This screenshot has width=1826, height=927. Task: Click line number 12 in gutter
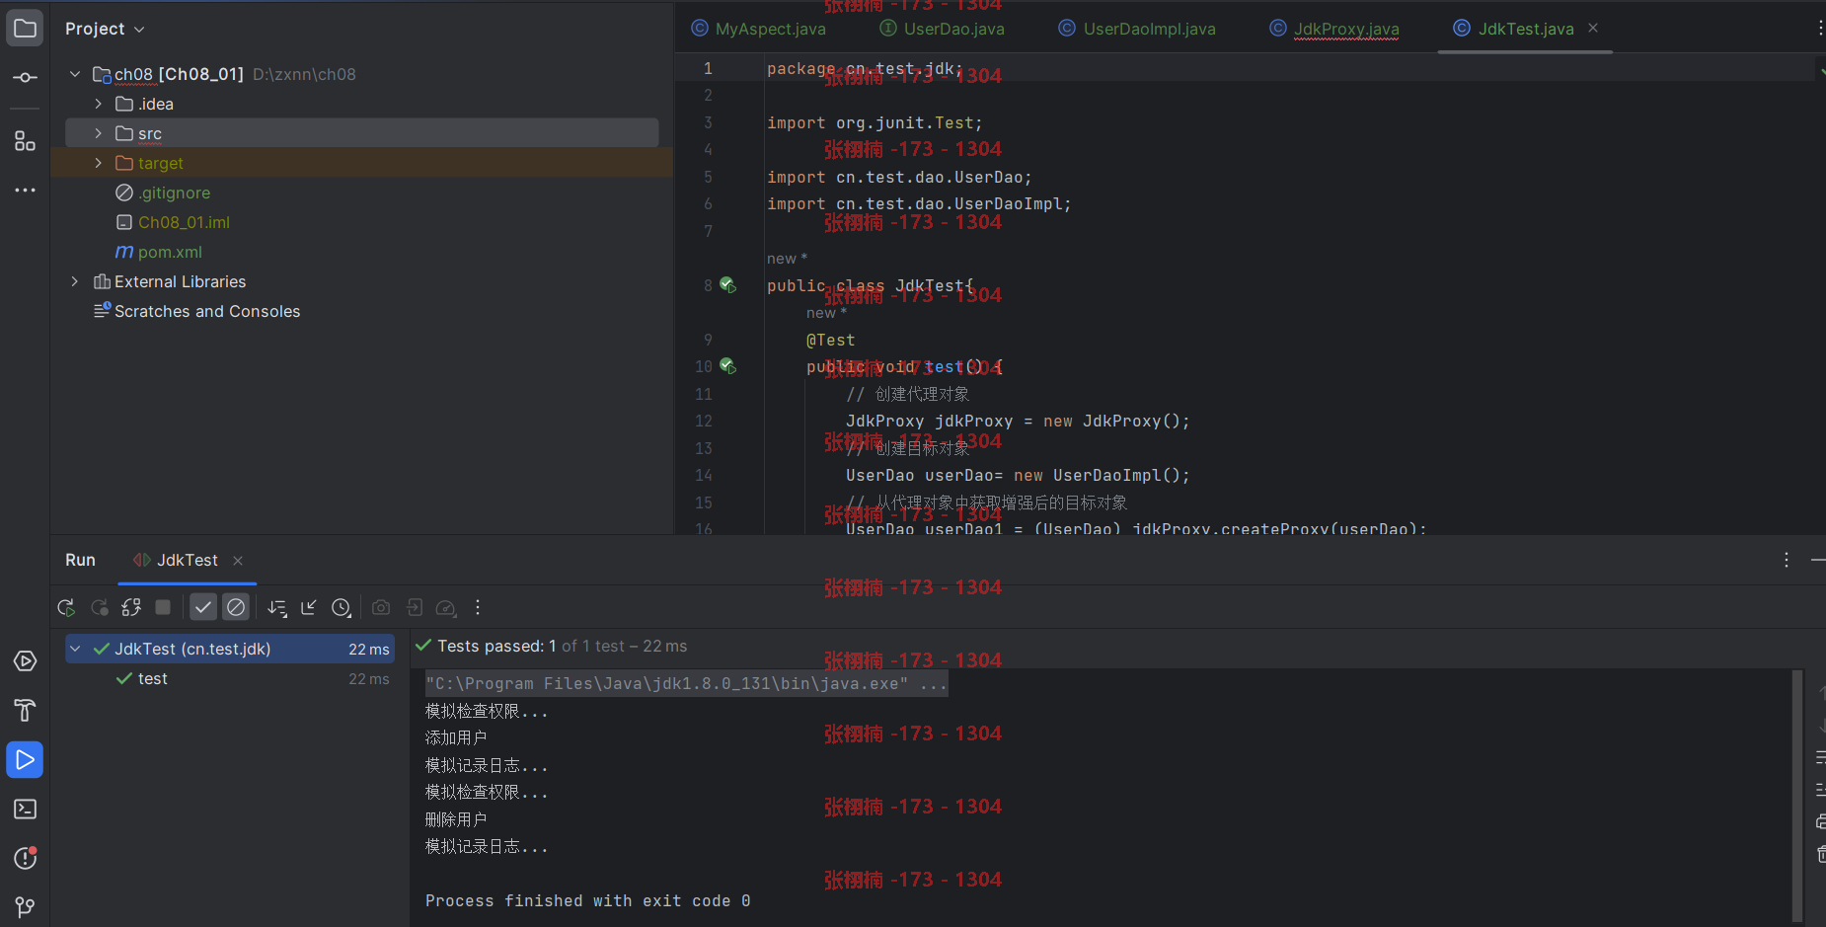tap(703, 421)
